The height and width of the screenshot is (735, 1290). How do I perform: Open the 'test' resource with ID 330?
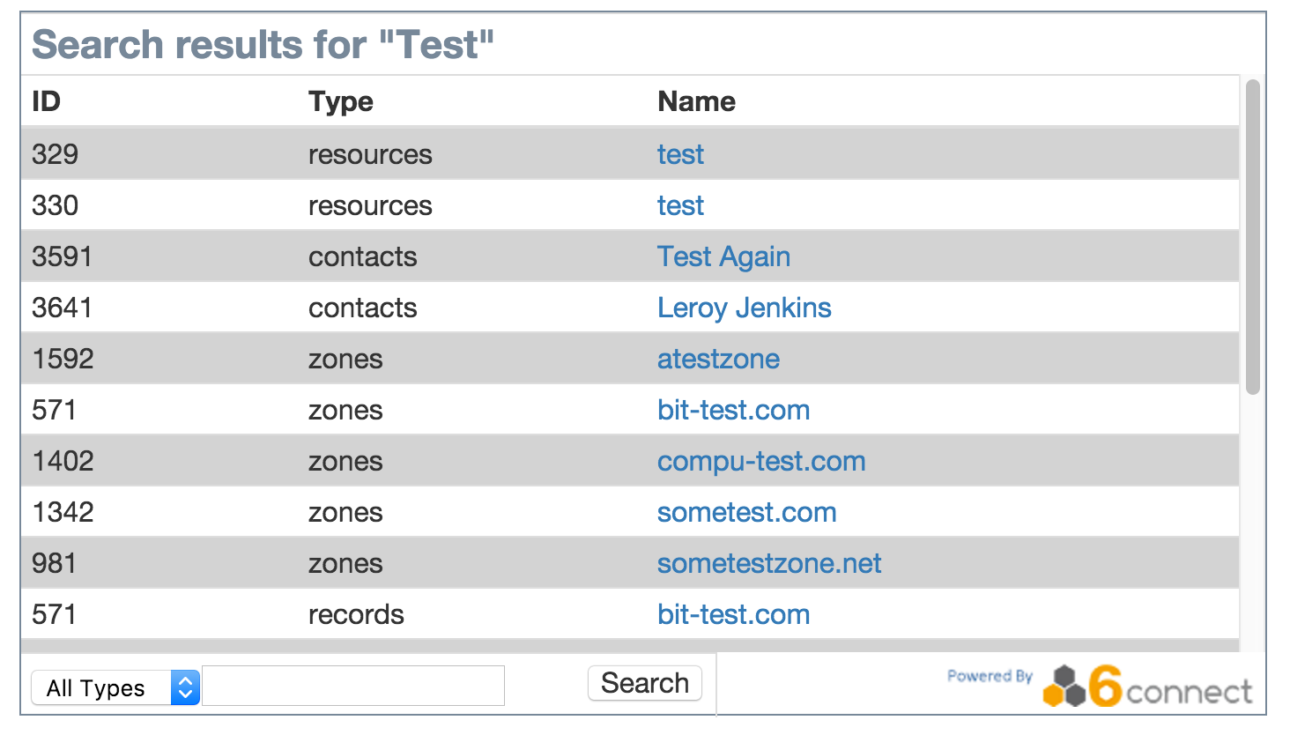[x=680, y=205]
